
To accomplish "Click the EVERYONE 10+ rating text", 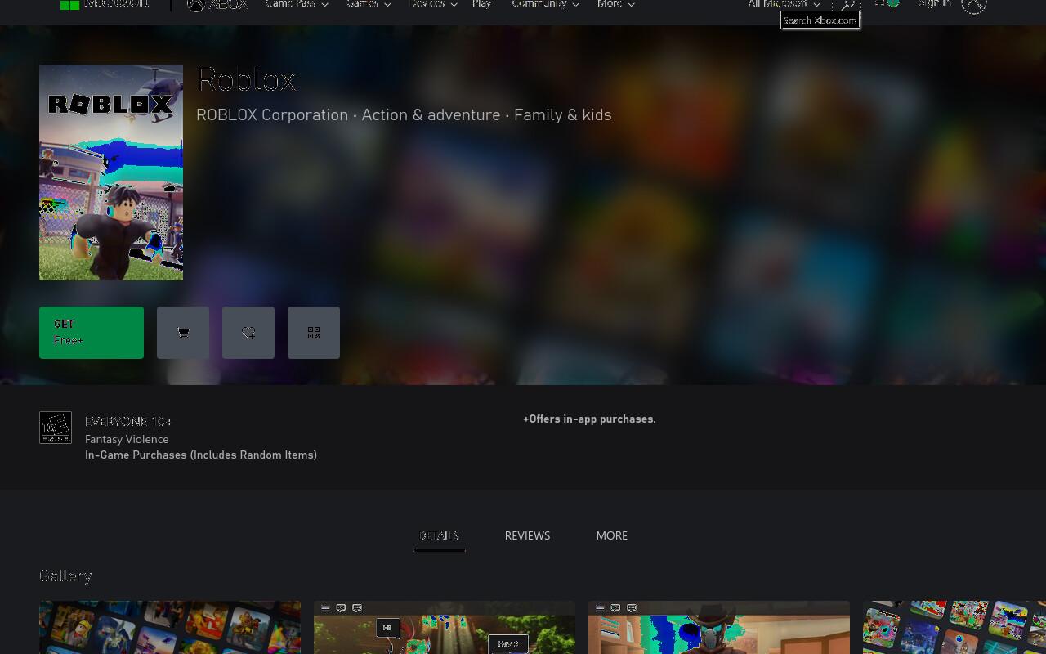I will [x=128, y=422].
